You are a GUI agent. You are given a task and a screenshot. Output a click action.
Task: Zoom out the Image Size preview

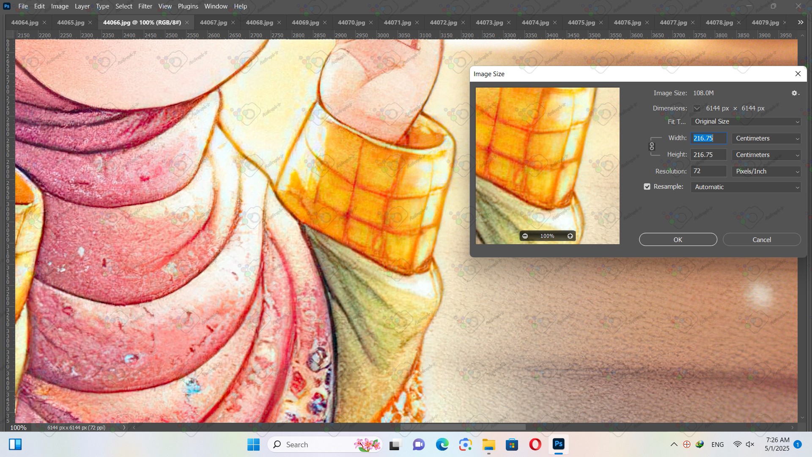pyautogui.click(x=525, y=236)
